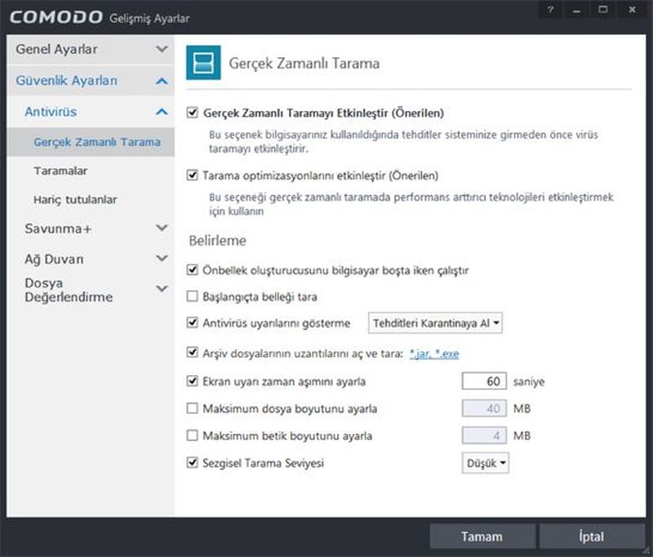
Task: Collapse the Antivirüs submenu chevron
Action: 162,111
